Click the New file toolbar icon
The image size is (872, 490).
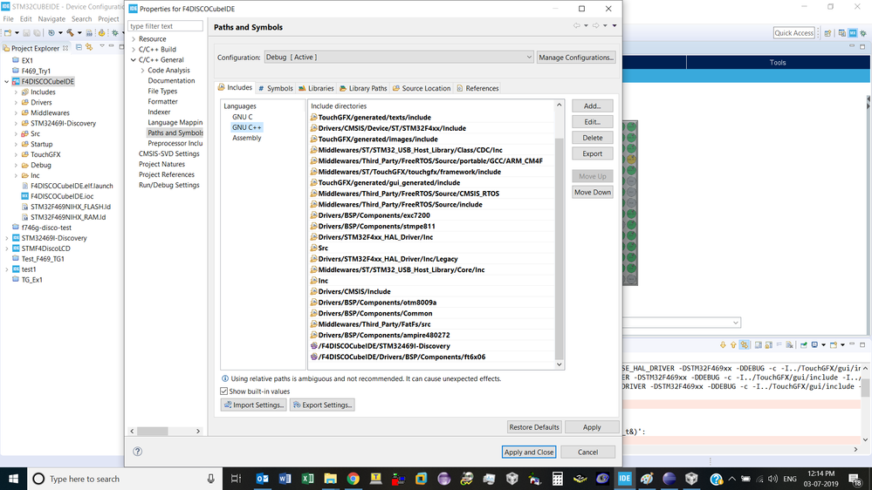(8, 33)
